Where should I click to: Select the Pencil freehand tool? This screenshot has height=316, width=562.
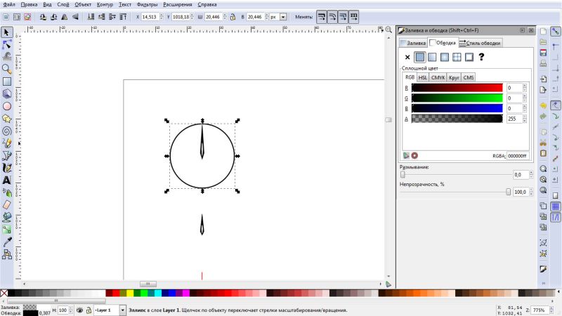(7, 143)
